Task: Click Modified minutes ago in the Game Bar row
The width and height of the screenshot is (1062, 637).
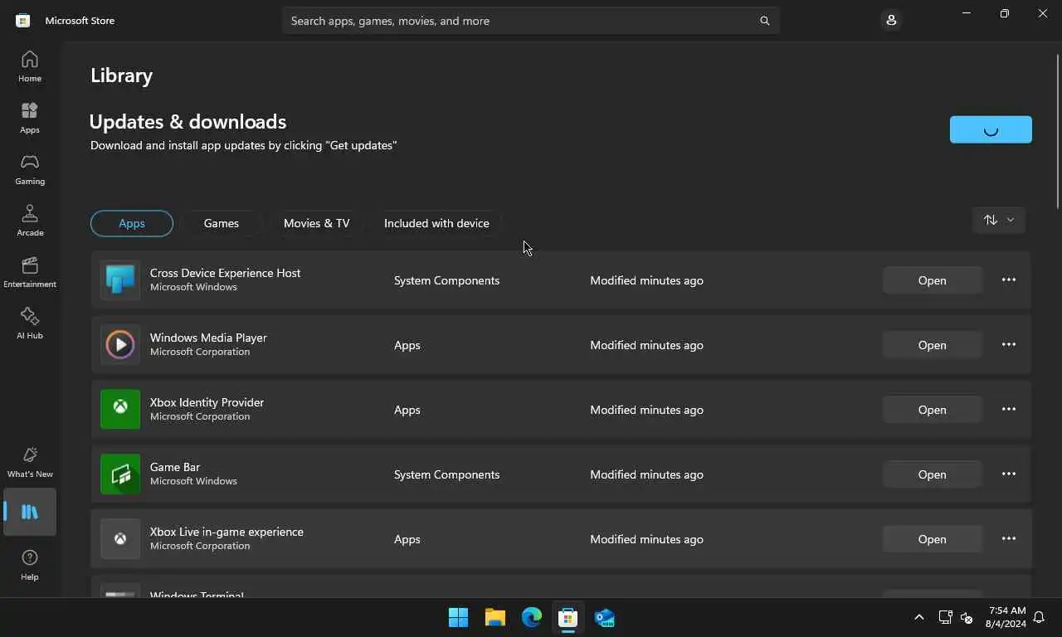Action: pos(646,474)
